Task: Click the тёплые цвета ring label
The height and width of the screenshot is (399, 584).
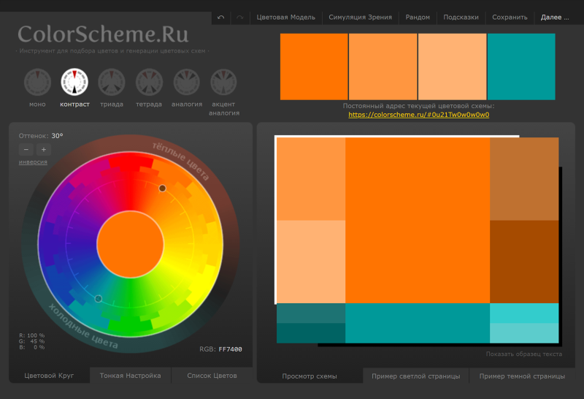Action: pos(180,161)
